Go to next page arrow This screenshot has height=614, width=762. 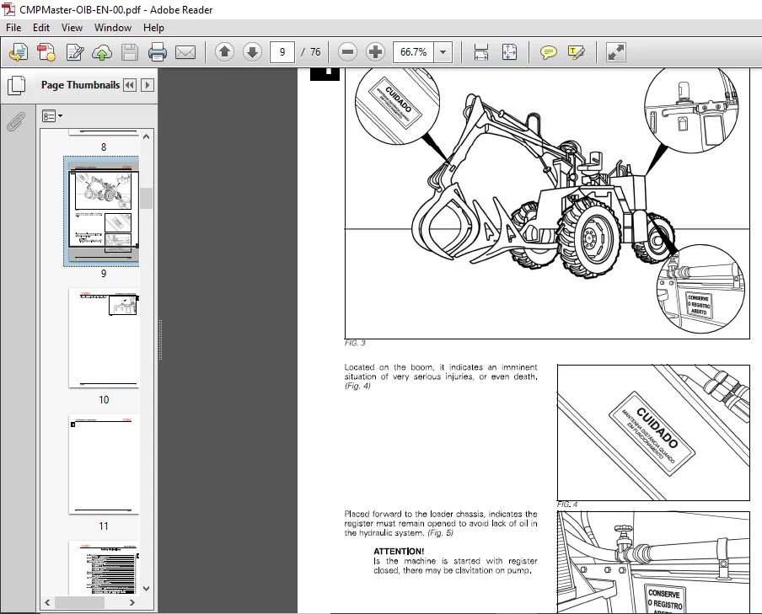coord(252,51)
